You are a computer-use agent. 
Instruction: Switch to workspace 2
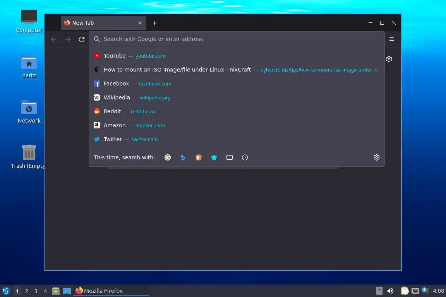click(27, 291)
